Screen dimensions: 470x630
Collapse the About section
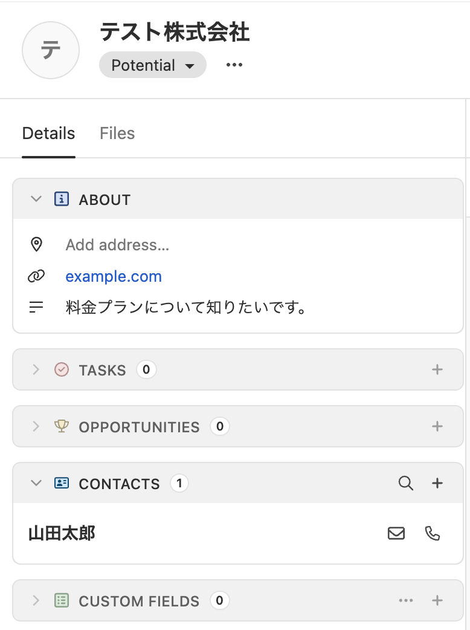click(x=36, y=199)
